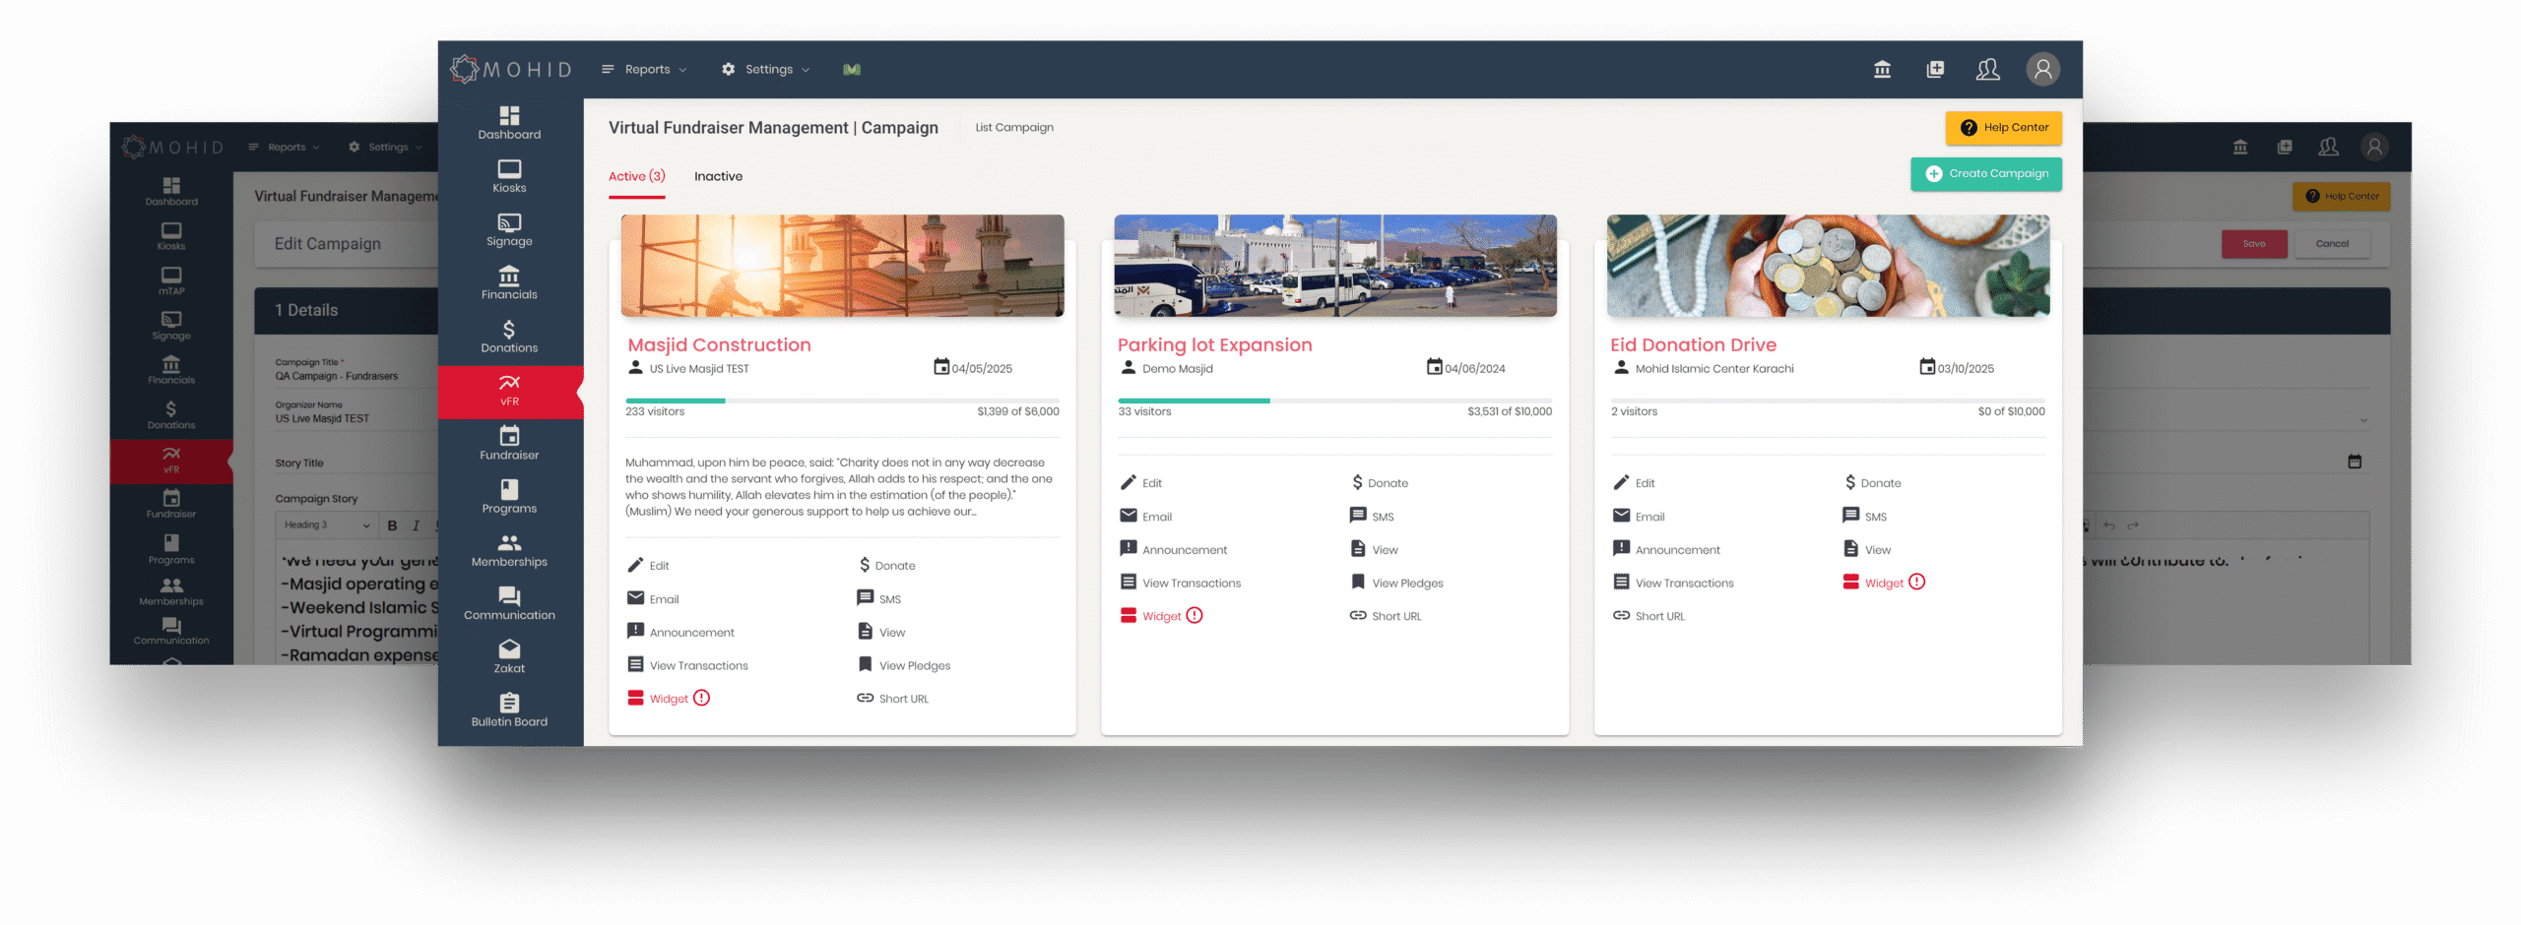Open the Help Center button
2521x925 pixels.
tap(2003, 128)
